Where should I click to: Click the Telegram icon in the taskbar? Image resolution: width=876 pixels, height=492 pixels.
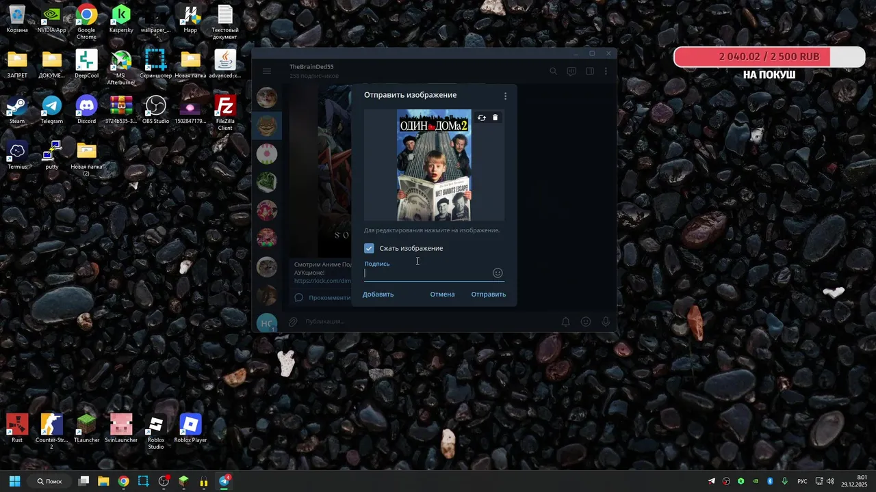pos(224,481)
